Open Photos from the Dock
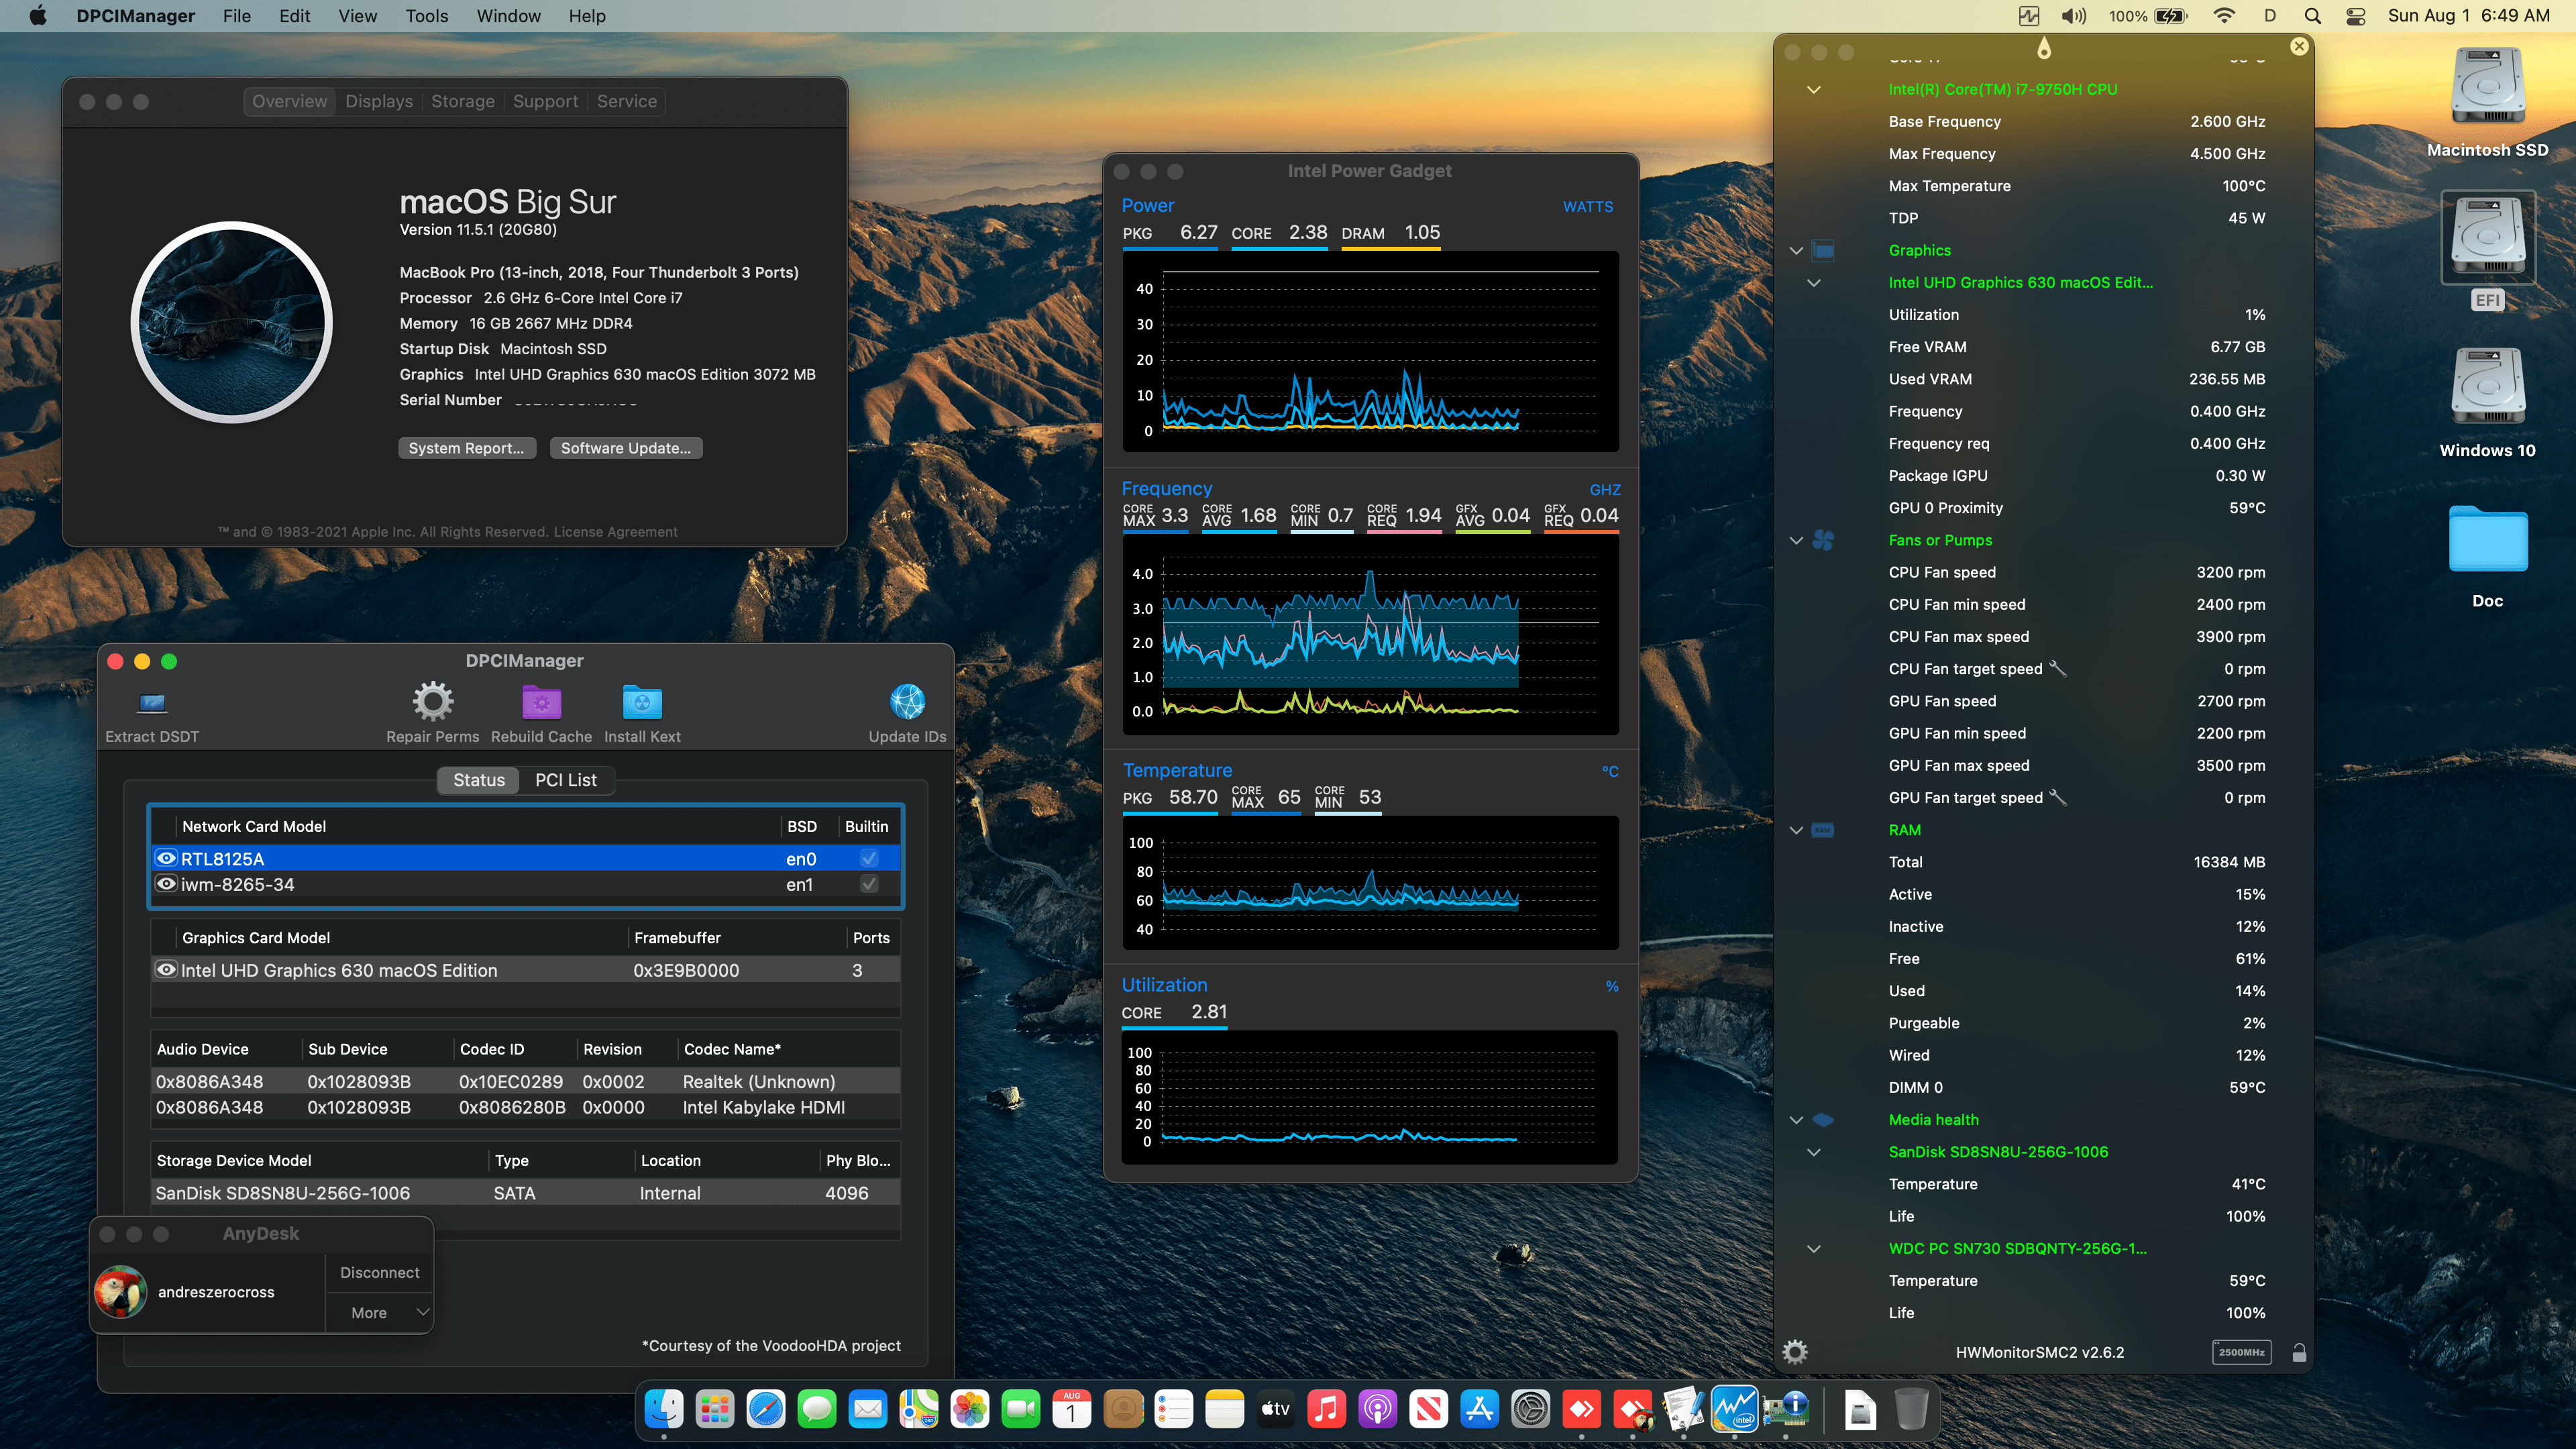 (970, 1409)
